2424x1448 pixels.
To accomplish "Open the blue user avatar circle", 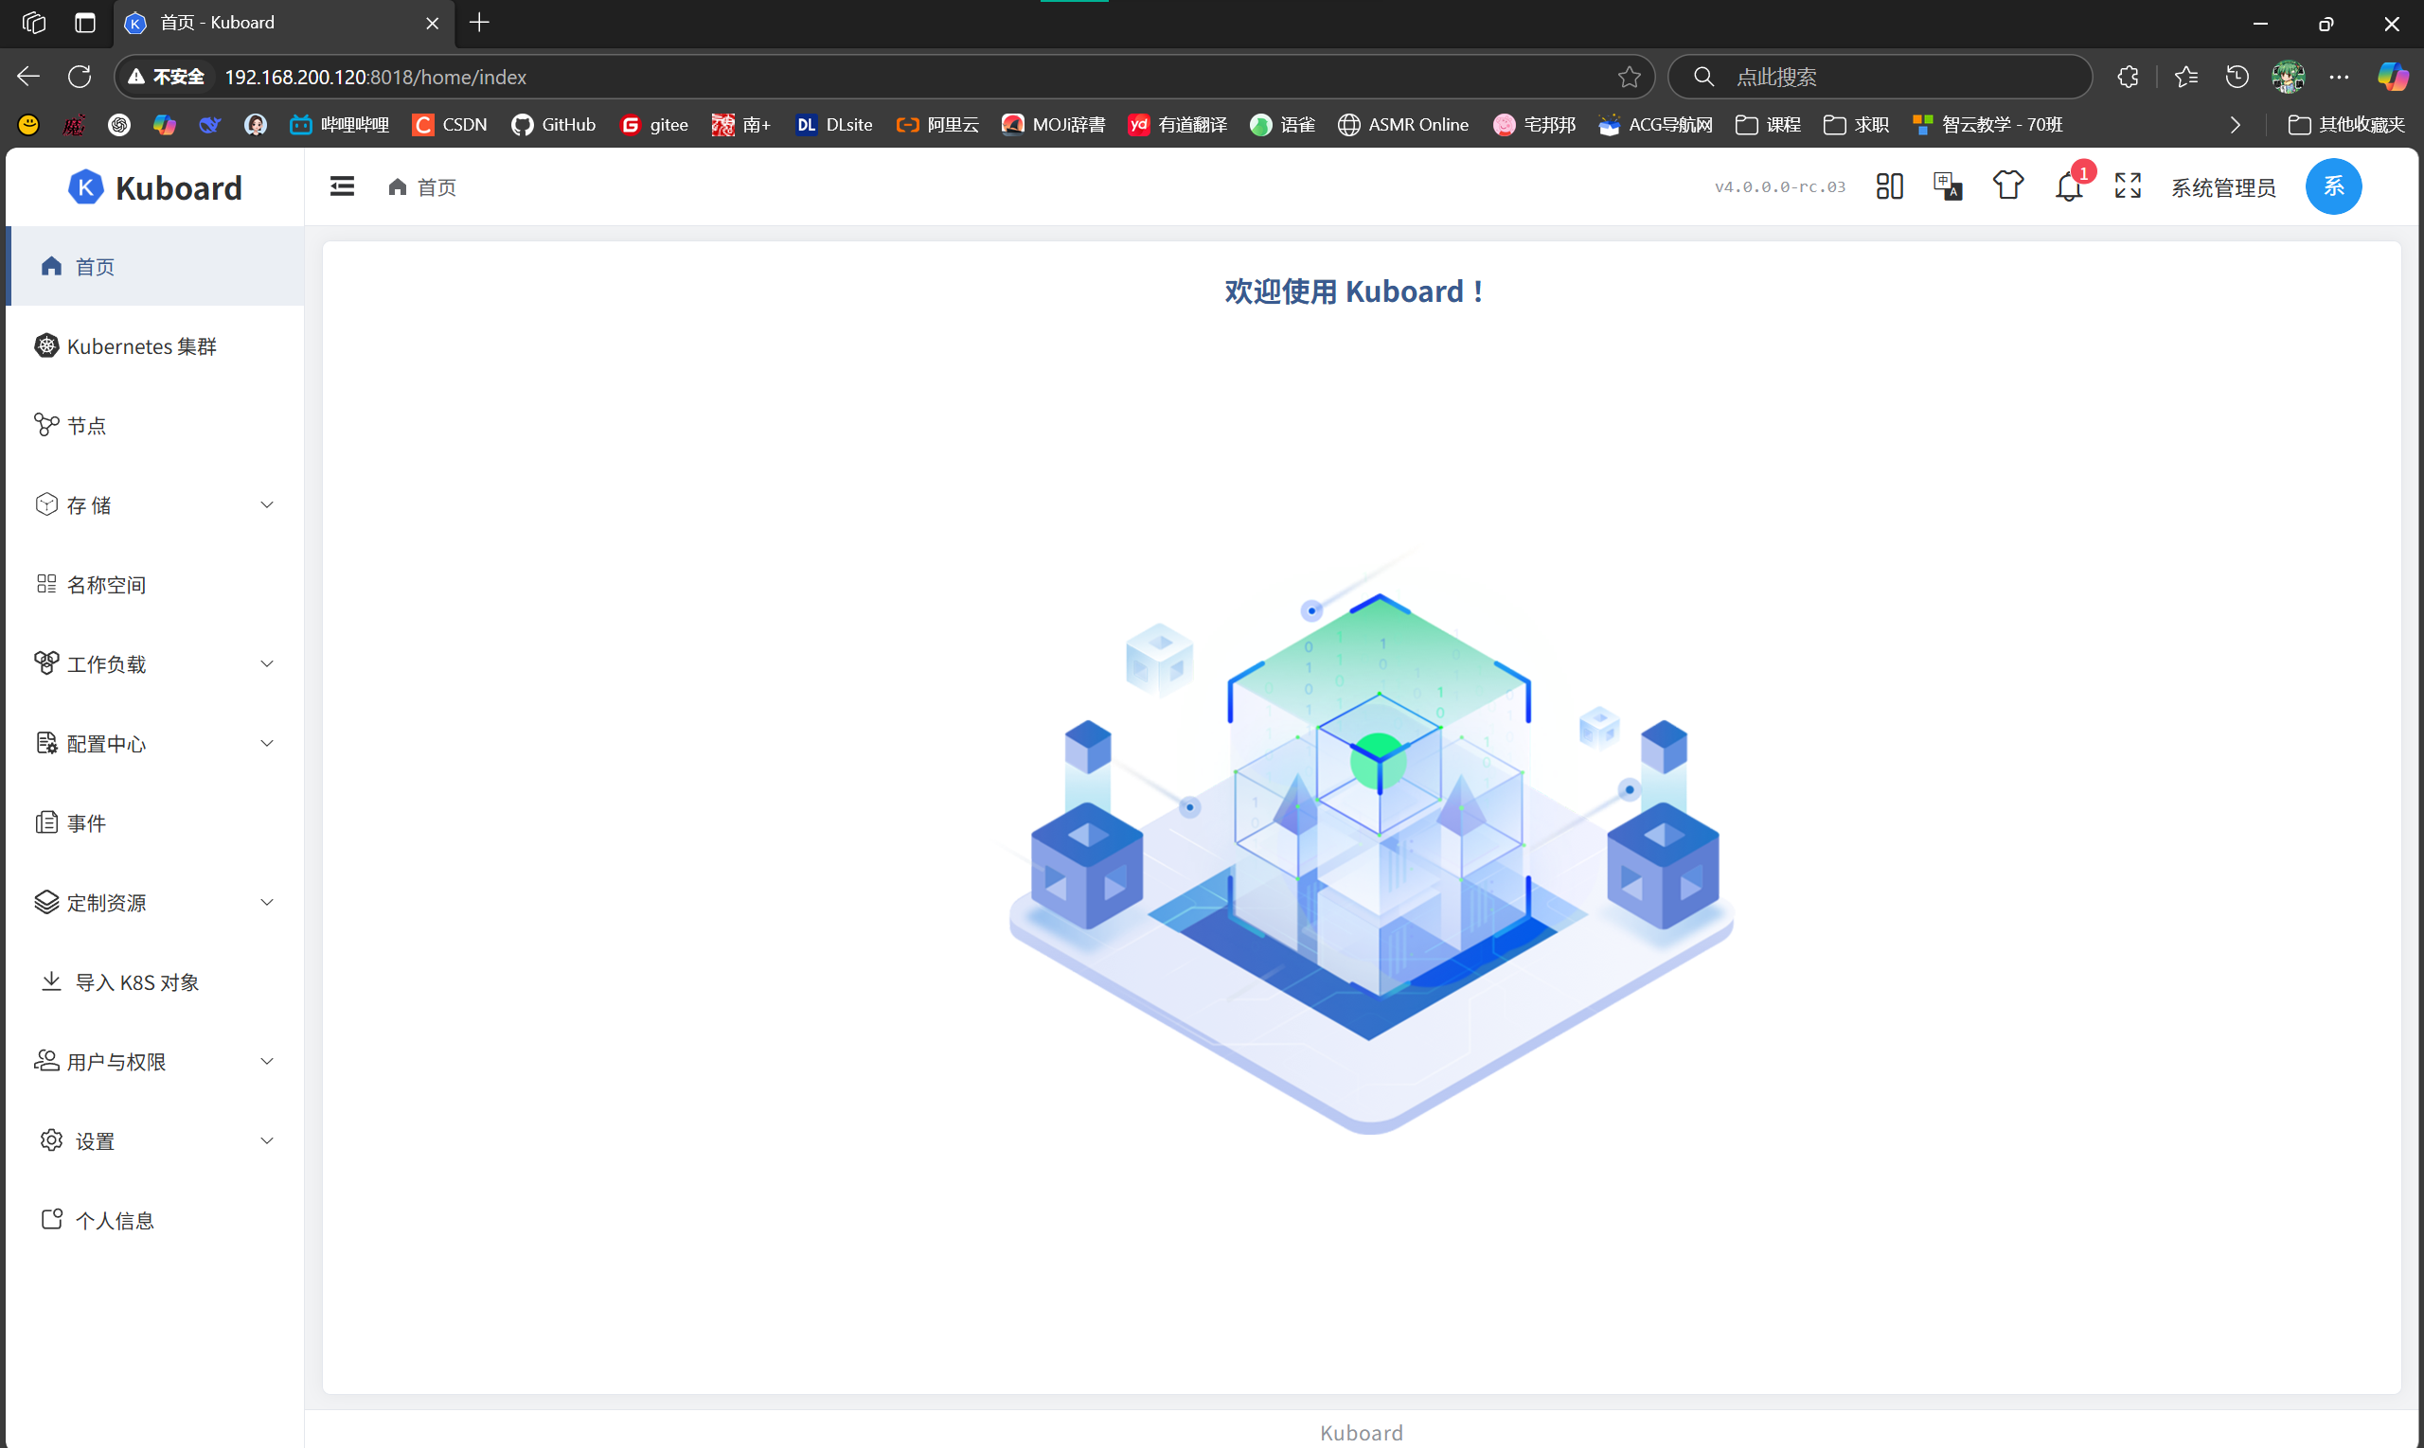I will pos(2333,186).
